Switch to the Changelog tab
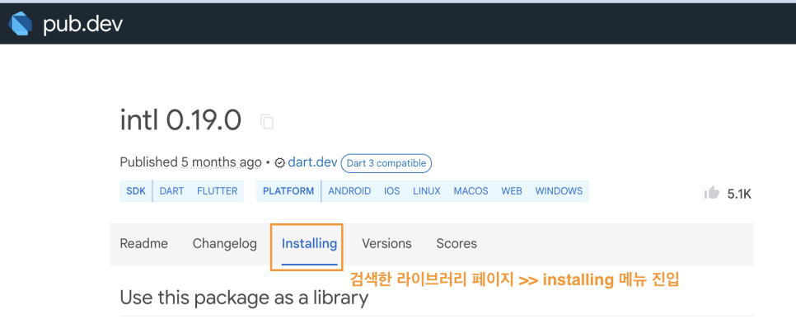The width and height of the screenshot is (796, 333). 225,244
